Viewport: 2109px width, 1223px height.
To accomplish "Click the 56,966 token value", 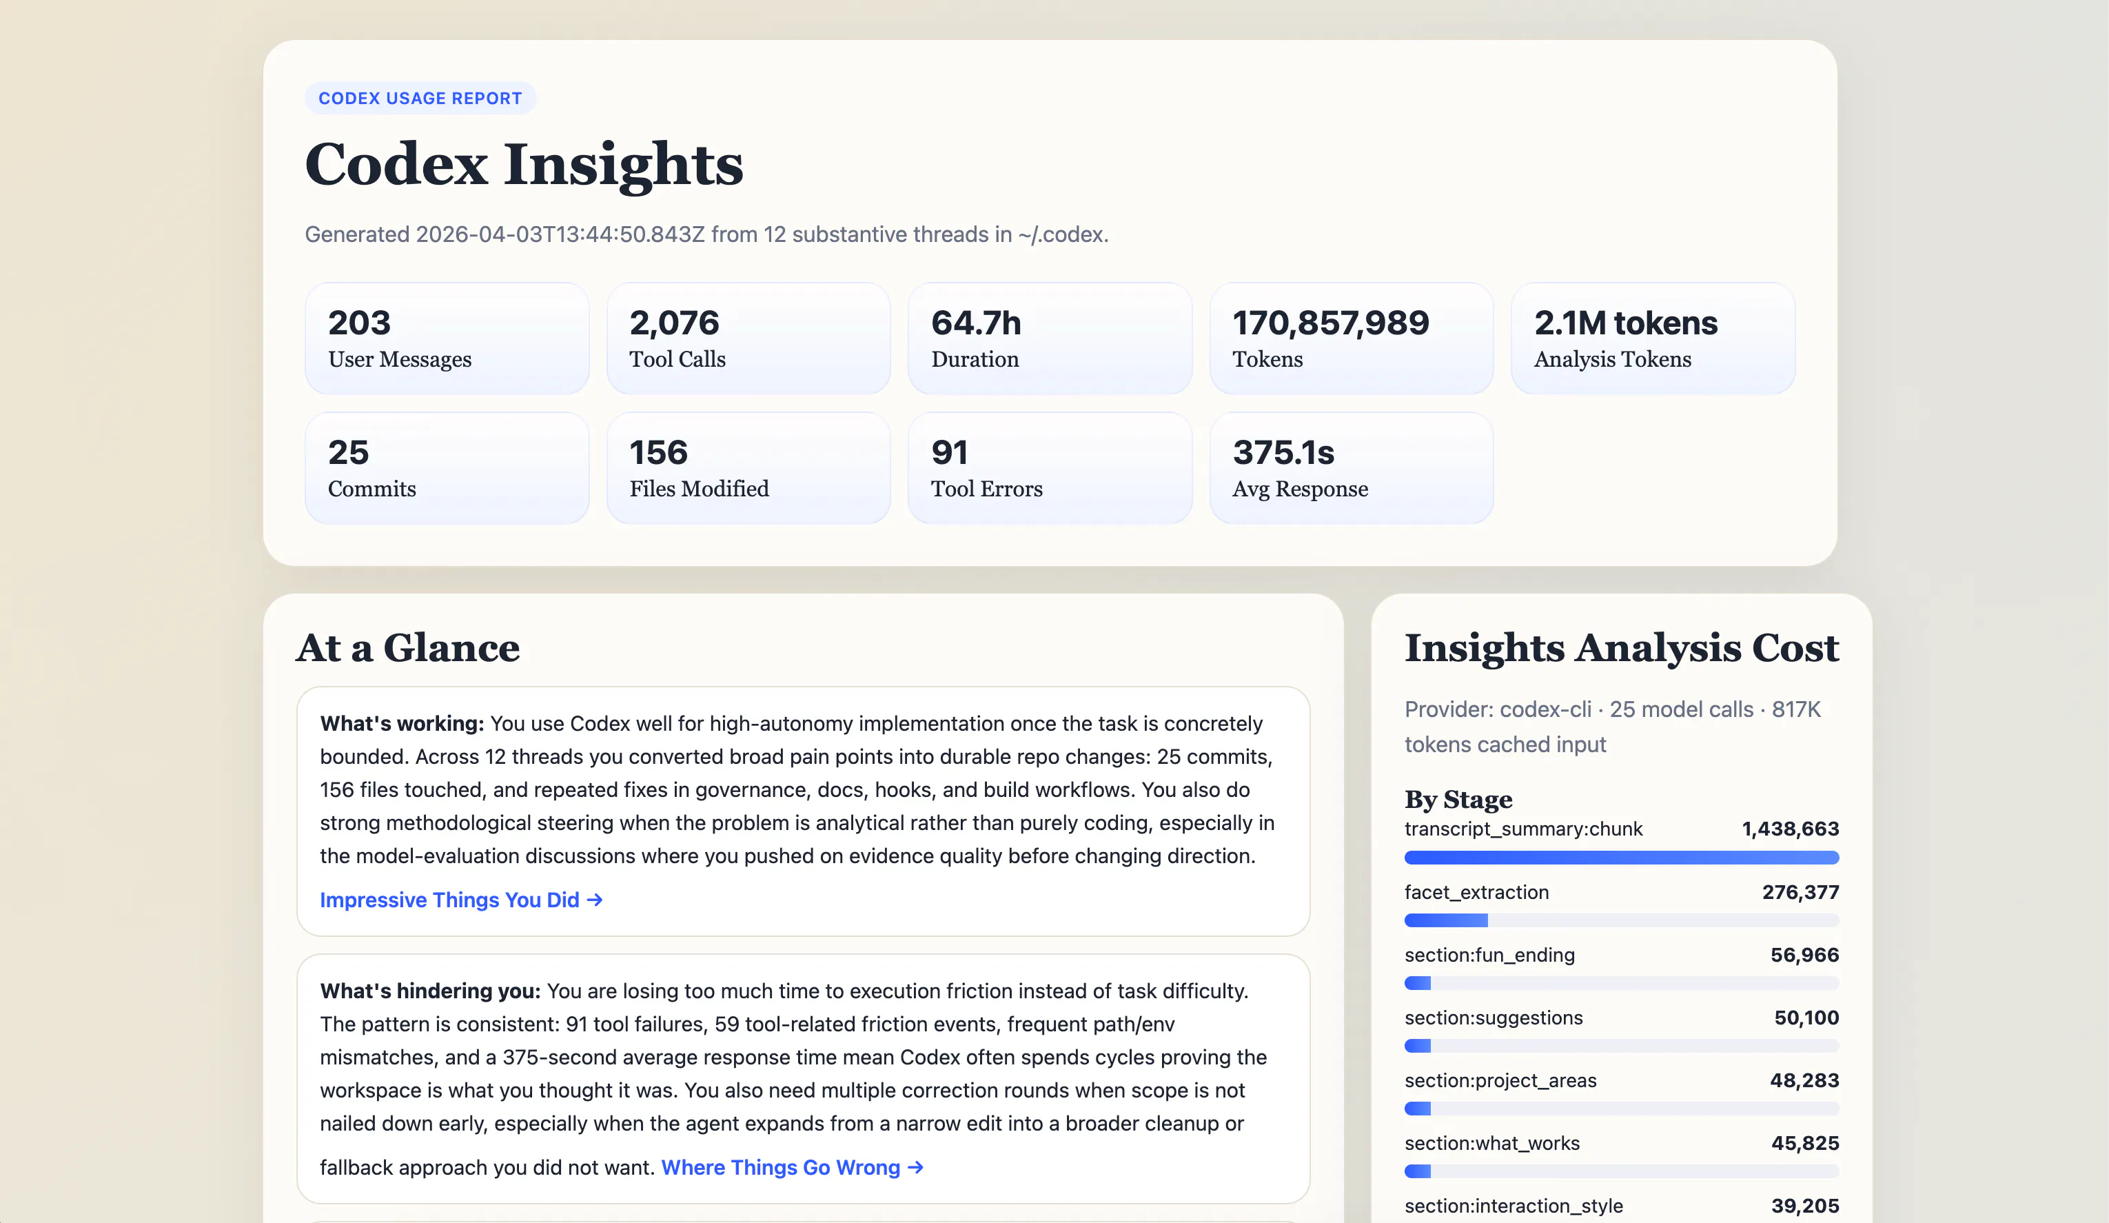I will pyautogui.click(x=1804, y=955).
